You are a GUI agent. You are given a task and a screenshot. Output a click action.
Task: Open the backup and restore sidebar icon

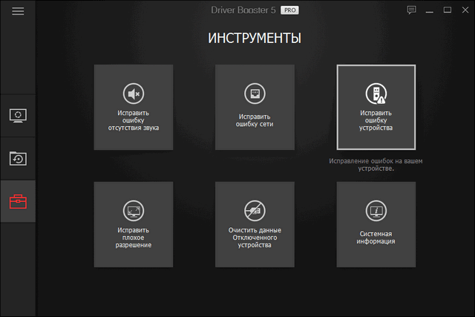point(18,159)
